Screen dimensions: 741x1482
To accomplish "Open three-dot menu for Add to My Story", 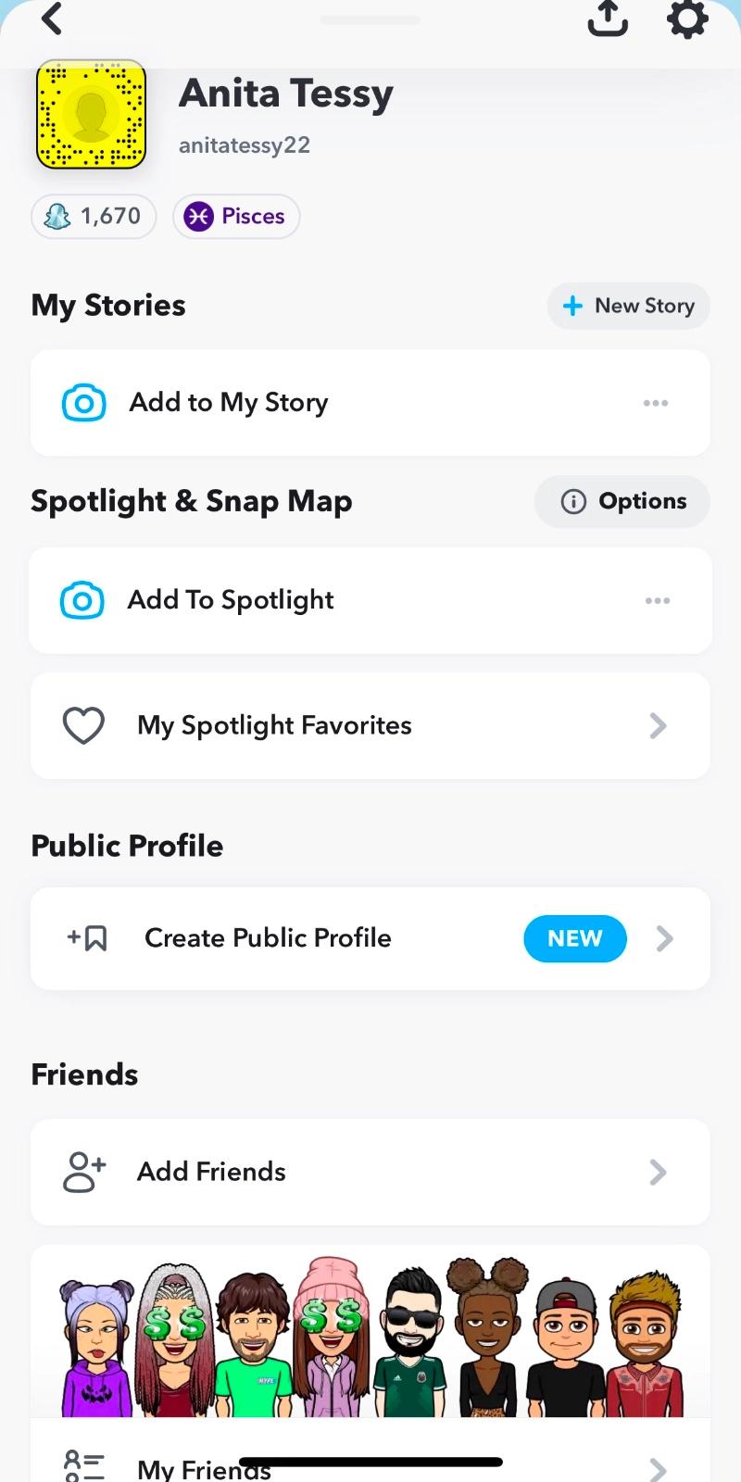I will click(x=656, y=403).
